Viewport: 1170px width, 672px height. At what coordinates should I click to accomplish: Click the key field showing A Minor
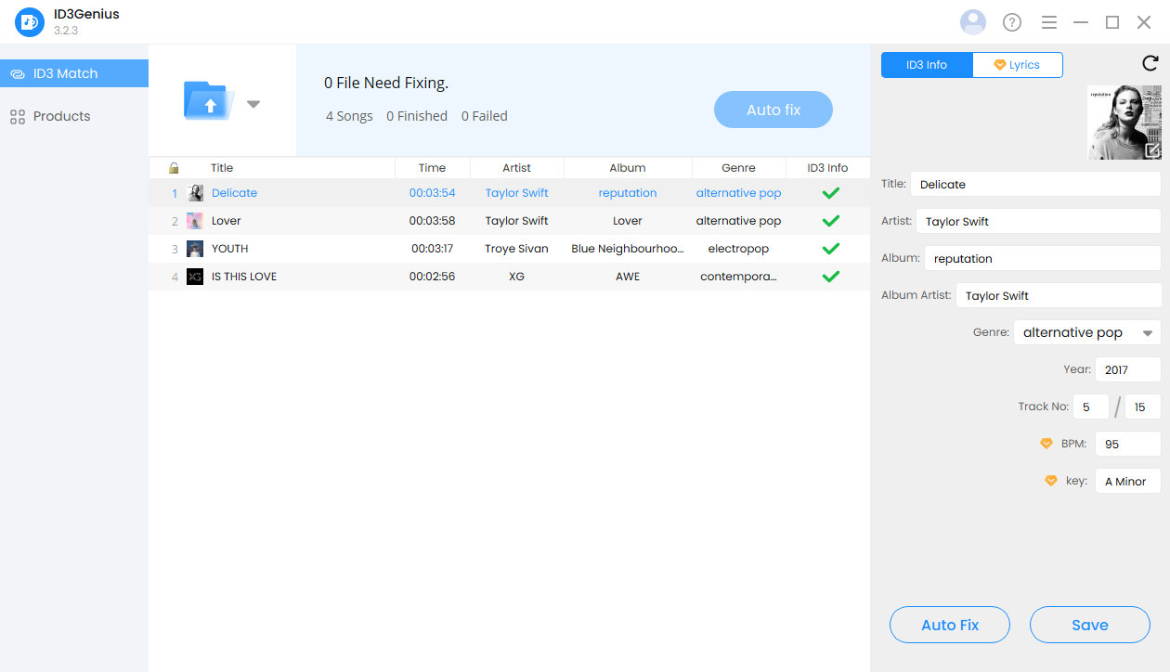(x=1128, y=481)
